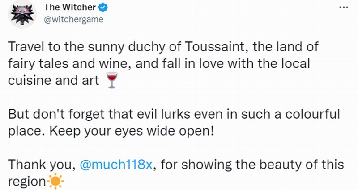Open the three-dot more options menu
This screenshot has width=358, height=190.
pyautogui.click(x=342, y=7)
